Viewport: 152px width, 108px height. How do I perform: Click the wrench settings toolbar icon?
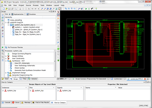point(79,9)
